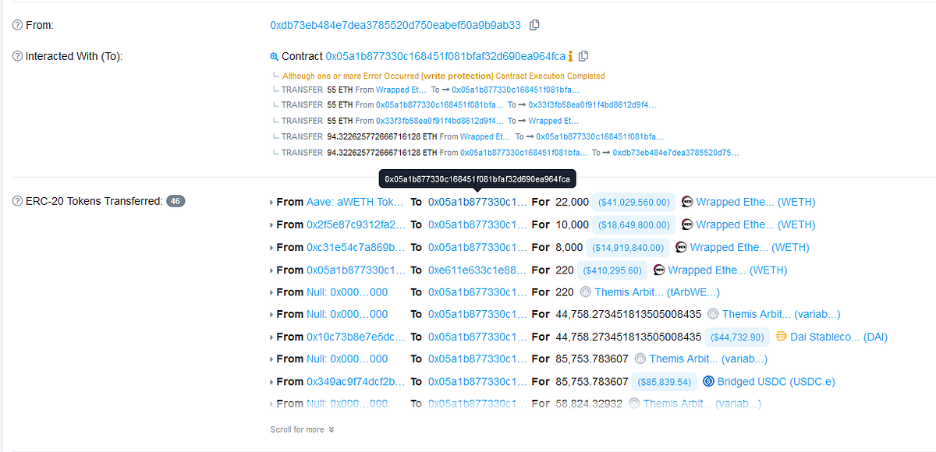Copy the contract address using the copy icon
Viewport: 936px width, 452px height.
point(583,56)
